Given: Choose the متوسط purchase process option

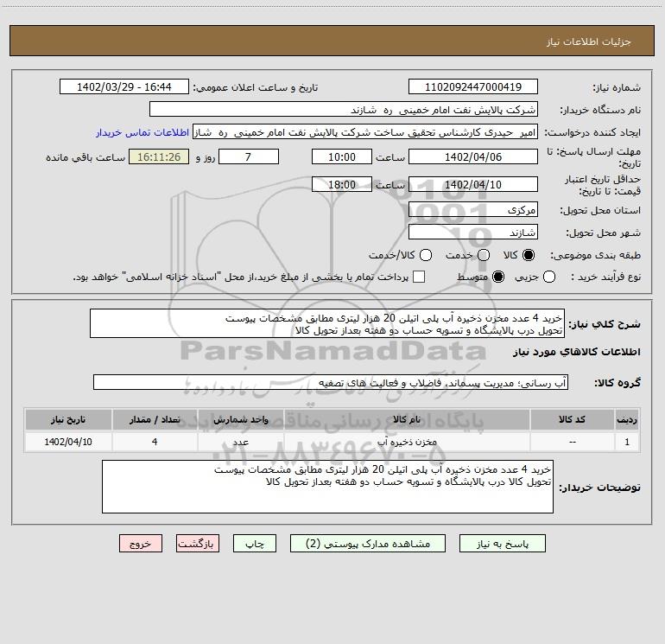Looking at the screenshot, I should pyautogui.click(x=498, y=277).
